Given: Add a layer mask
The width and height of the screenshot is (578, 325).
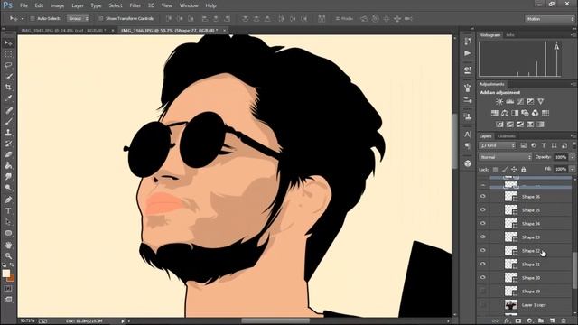Looking at the screenshot, I should (x=518, y=321).
